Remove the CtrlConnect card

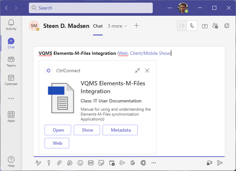point(147,71)
